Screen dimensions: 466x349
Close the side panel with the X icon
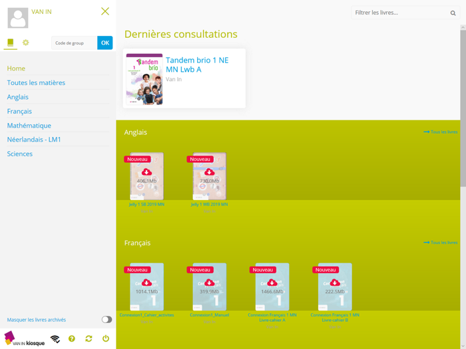click(x=105, y=11)
